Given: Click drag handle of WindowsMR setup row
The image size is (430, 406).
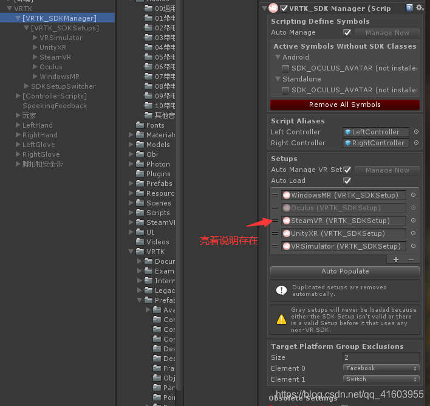Looking at the screenshot, I should tap(275, 195).
